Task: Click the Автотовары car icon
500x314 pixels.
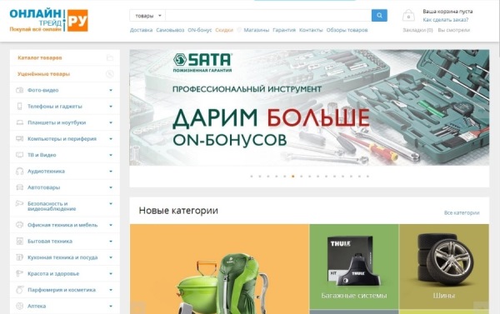Action: pyautogui.click(x=19, y=187)
